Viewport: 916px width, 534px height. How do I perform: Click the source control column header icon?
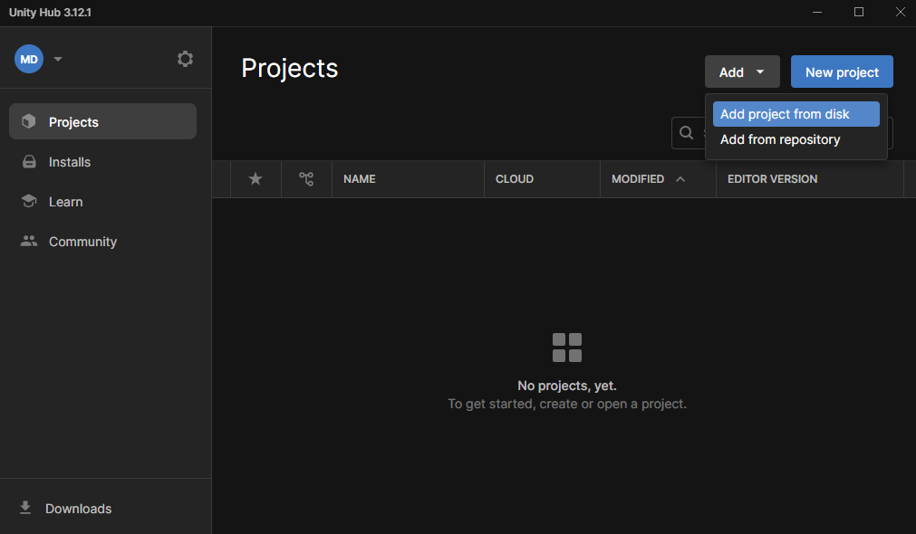[x=306, y=179]
